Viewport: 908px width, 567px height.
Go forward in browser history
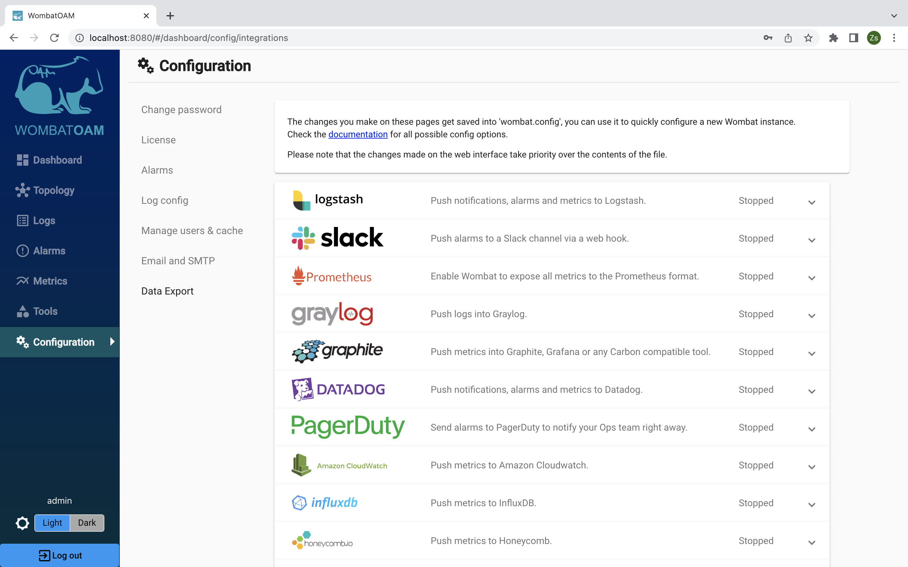tap(34, 38)
